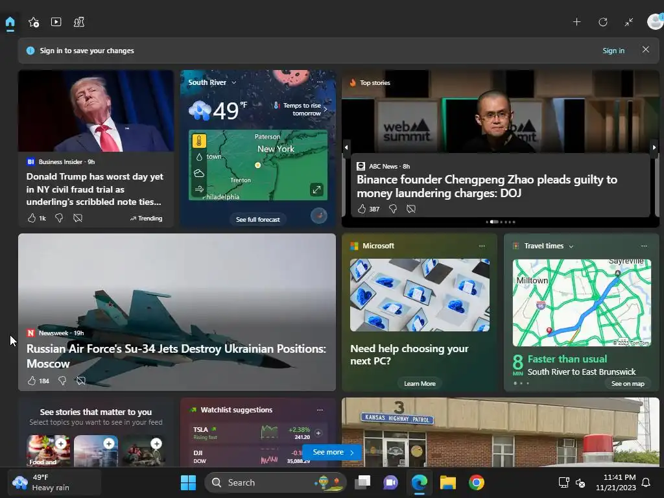
Task: Open Temps to rise tomorrow details
Action: click(301, 109)
